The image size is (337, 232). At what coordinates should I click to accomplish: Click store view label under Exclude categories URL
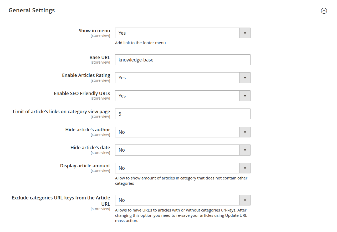click(100, 209)
